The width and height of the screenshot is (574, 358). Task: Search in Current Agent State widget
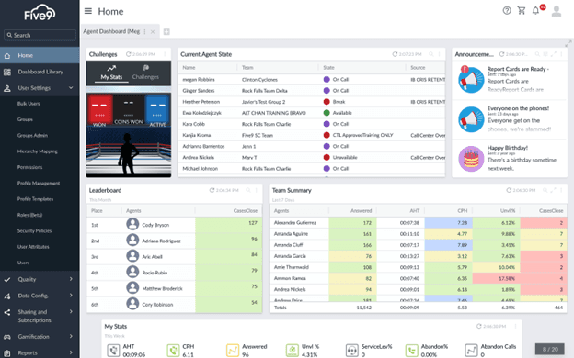coord(431,54)
